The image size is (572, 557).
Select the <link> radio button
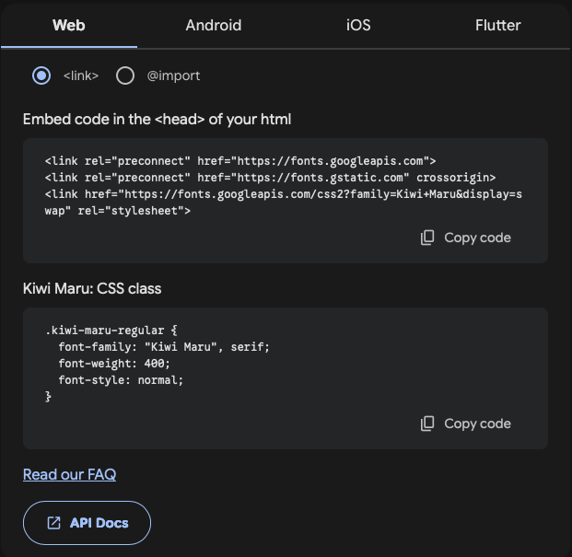click(x=41, y=75)
